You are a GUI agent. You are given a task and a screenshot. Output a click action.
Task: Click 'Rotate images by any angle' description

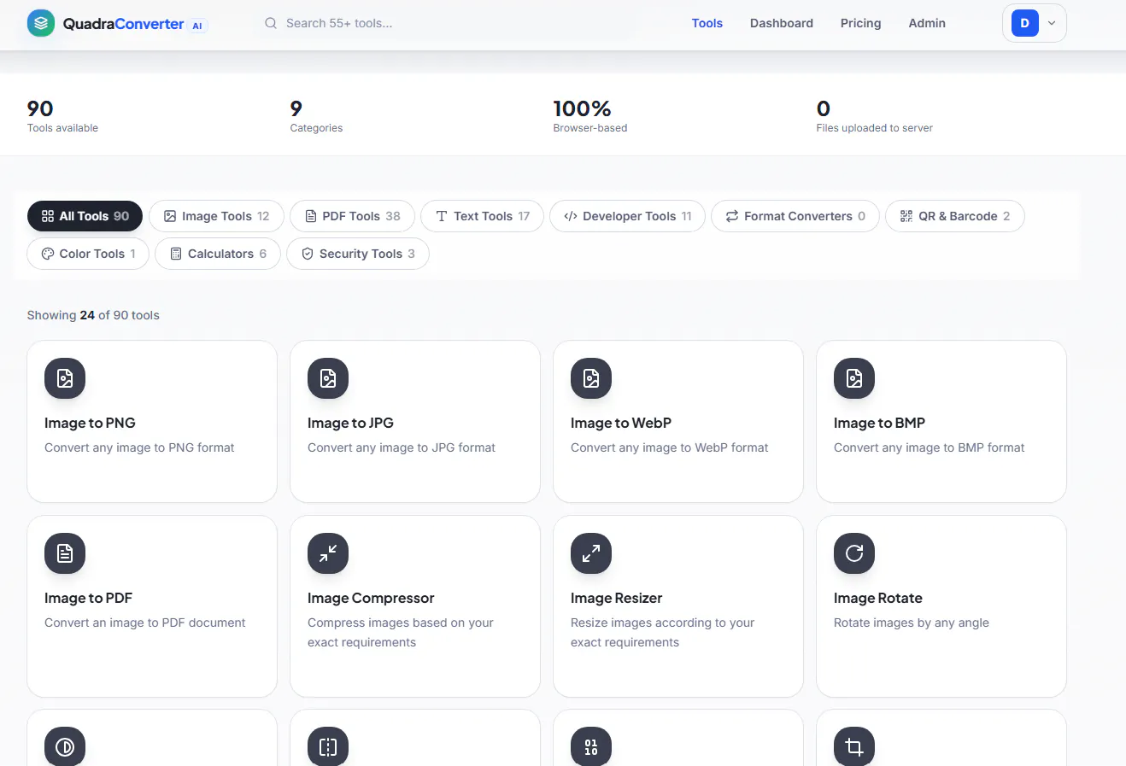(912, 623)
